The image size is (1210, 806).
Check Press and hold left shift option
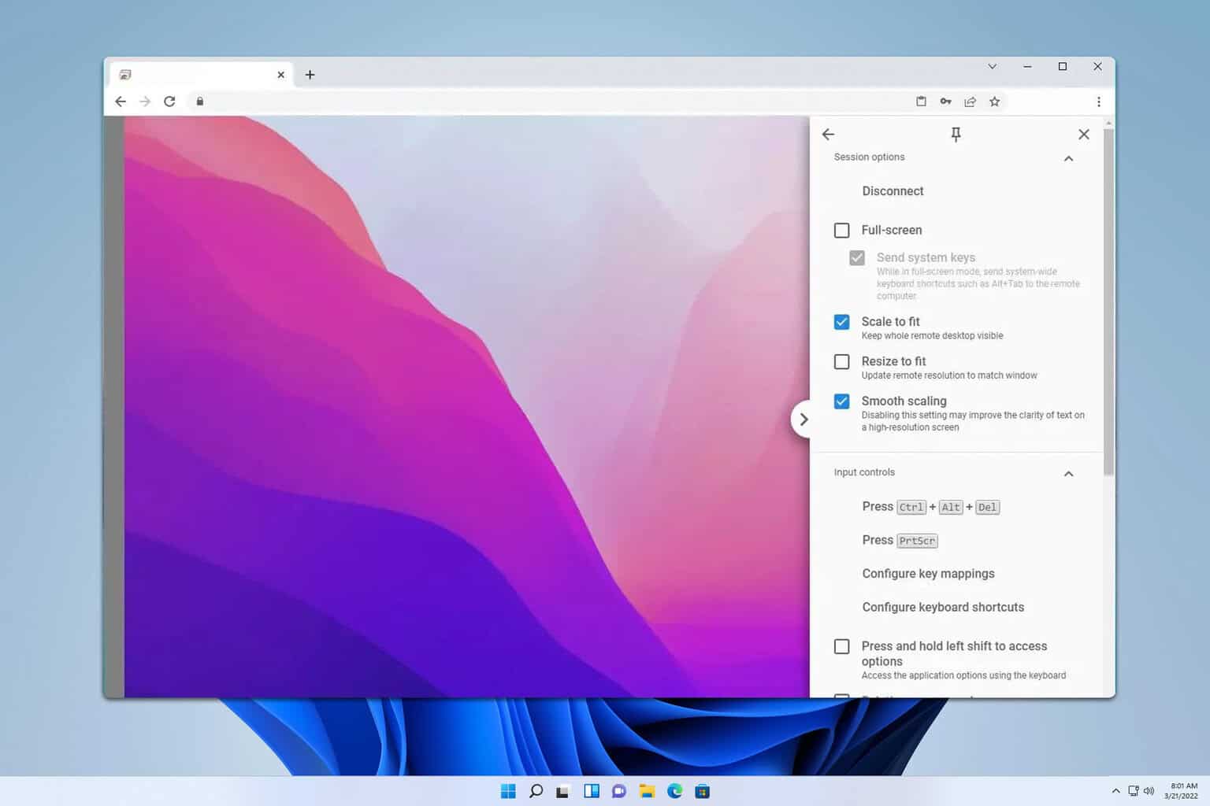pos(841,646)
